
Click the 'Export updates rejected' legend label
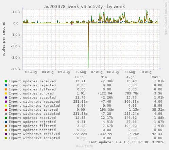click(32, 122)
